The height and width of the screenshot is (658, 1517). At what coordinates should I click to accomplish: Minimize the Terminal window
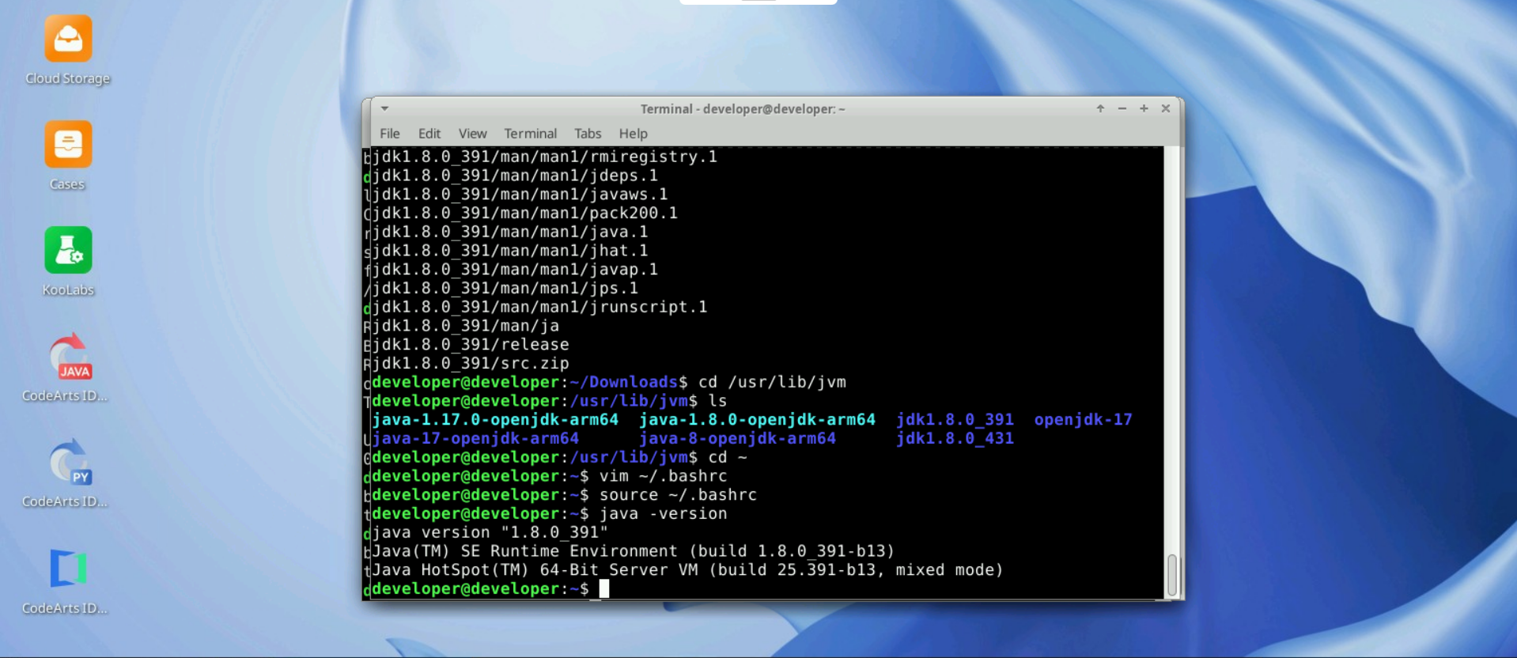click(x=1122, y=108)
